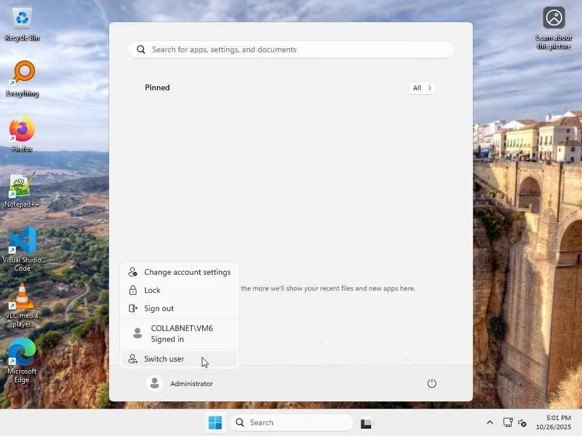Click the Pinned section heading
Screen dimensions: 582x436
point(157,87)
